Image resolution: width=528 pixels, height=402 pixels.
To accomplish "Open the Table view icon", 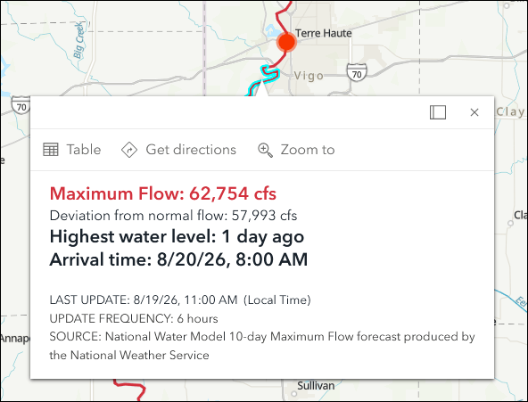I will [x=51, y=150].
